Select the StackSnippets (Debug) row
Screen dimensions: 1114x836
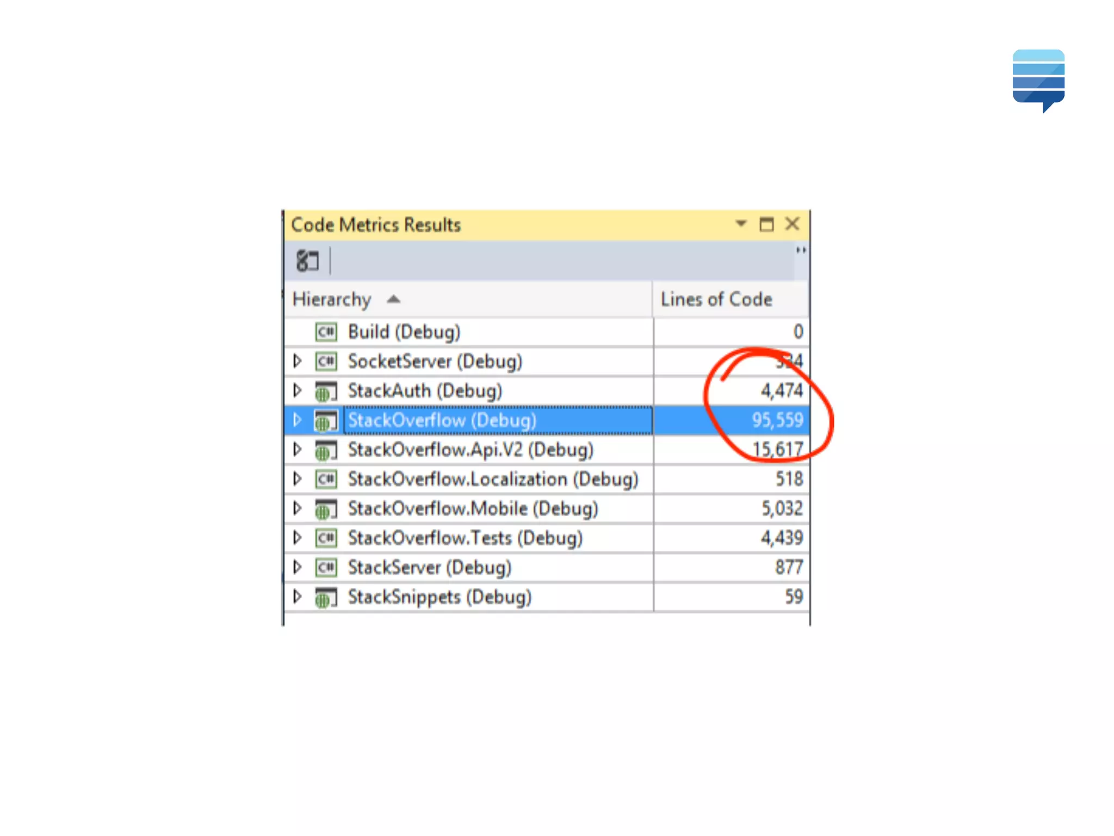547,596
